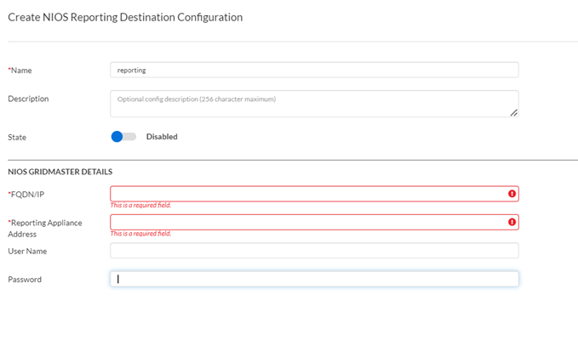Focus the Description text area
Viewport: 578px width, 340px height.
pyautogui.click(x=314, y=104)
